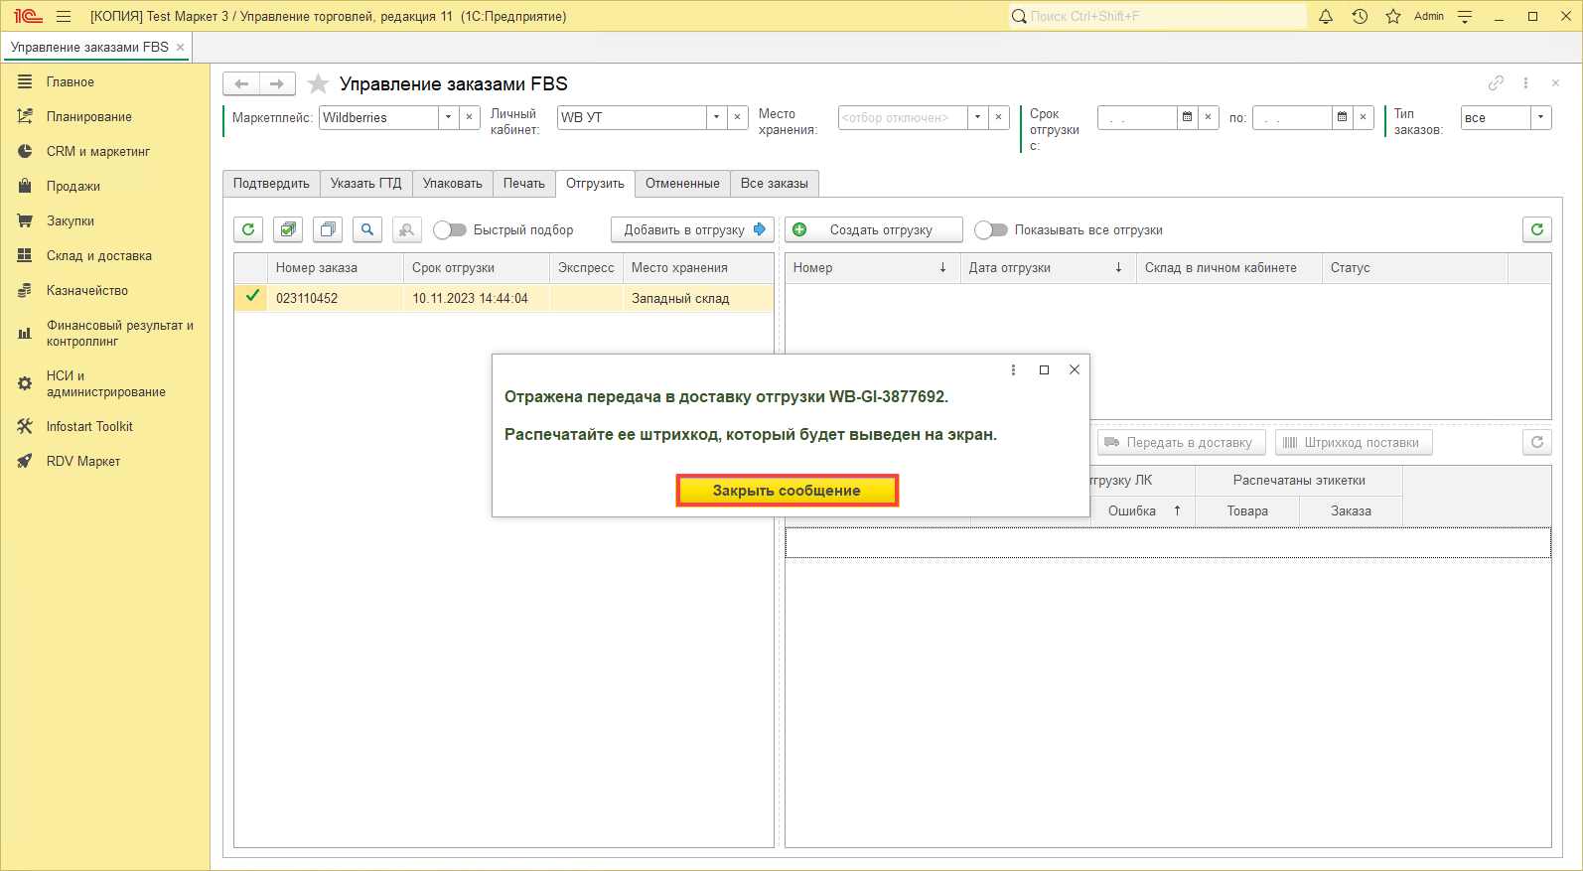Refresh the shipments list on the right
The image size is (1583, 871).
1537,229
